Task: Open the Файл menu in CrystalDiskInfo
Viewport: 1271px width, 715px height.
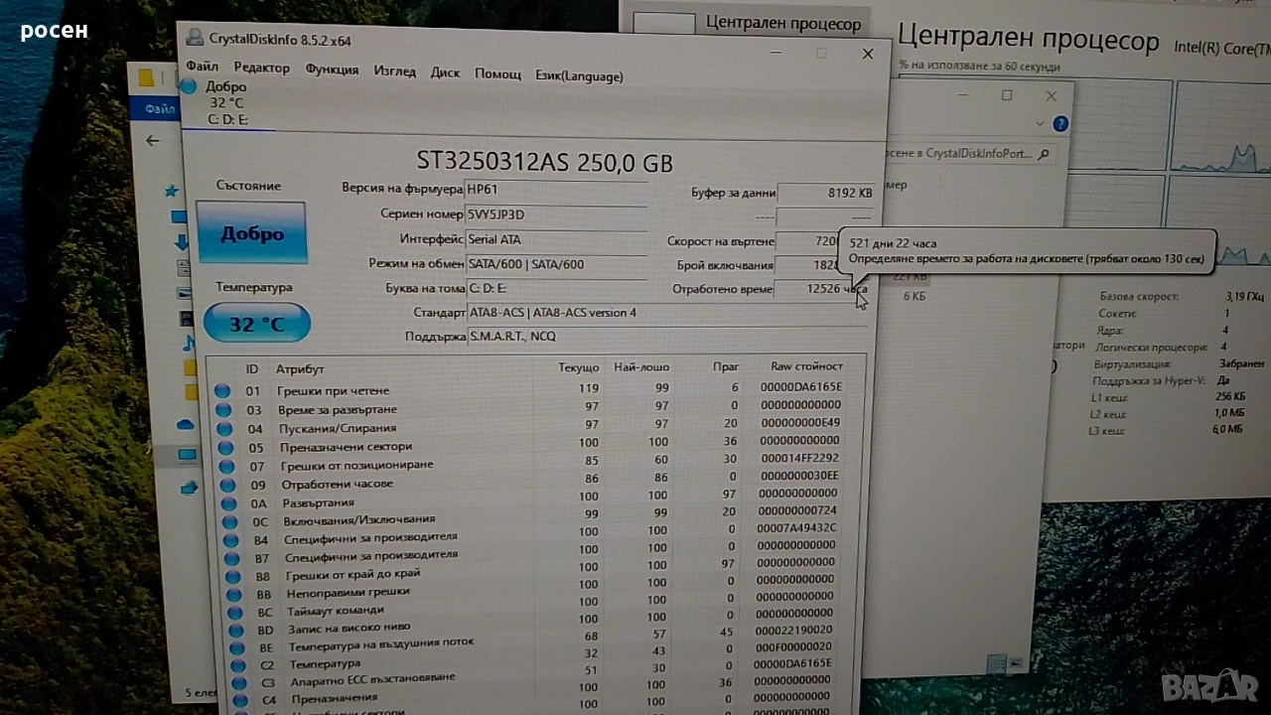Action: coord(202,67)
